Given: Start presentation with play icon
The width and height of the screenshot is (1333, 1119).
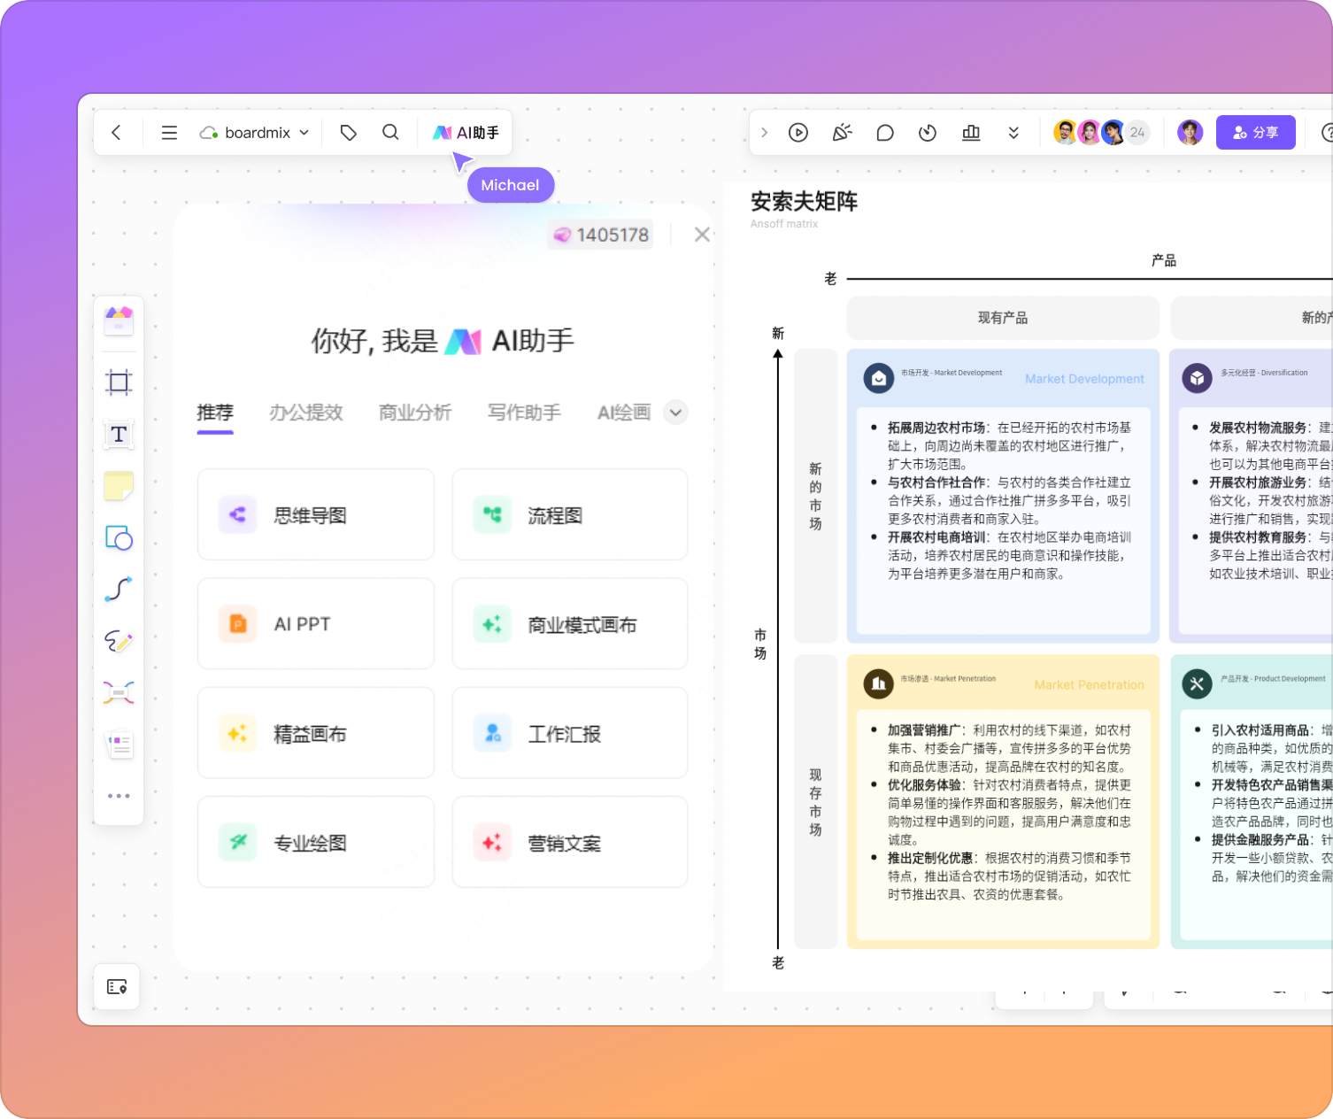Looking at the screenshot, I should point(798,133).
